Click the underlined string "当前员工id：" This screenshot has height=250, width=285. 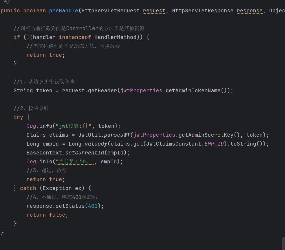click(75, 162)
